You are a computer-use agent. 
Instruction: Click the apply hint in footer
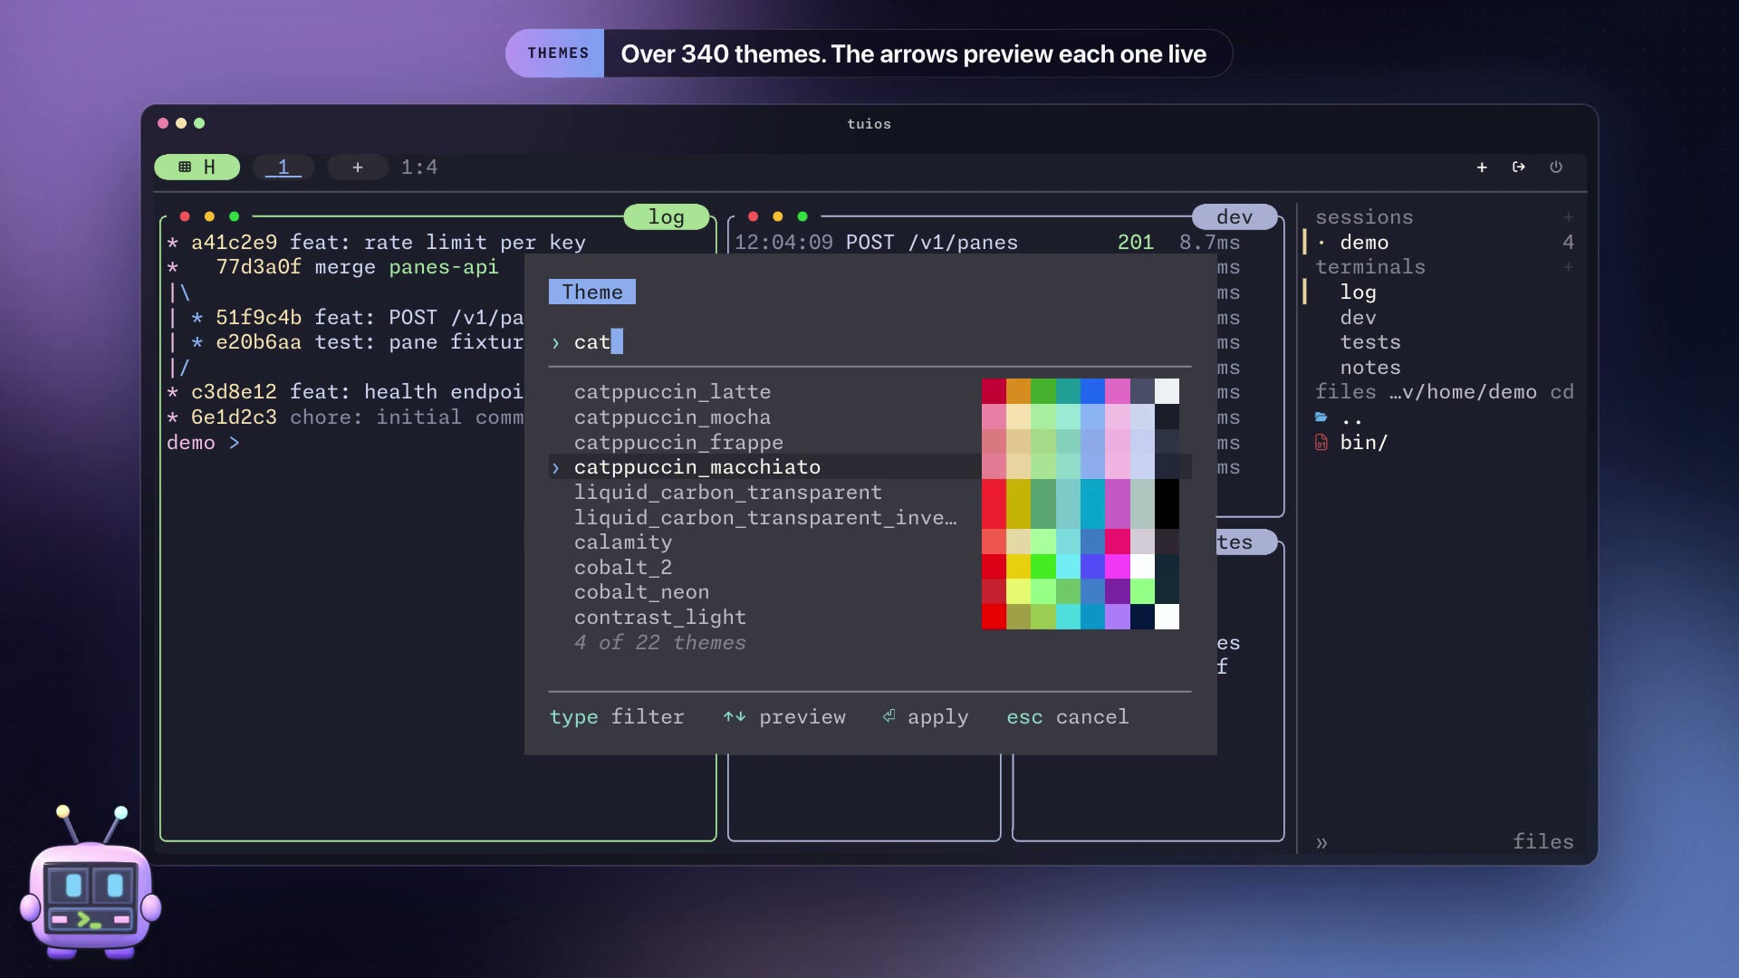point(925,717)
